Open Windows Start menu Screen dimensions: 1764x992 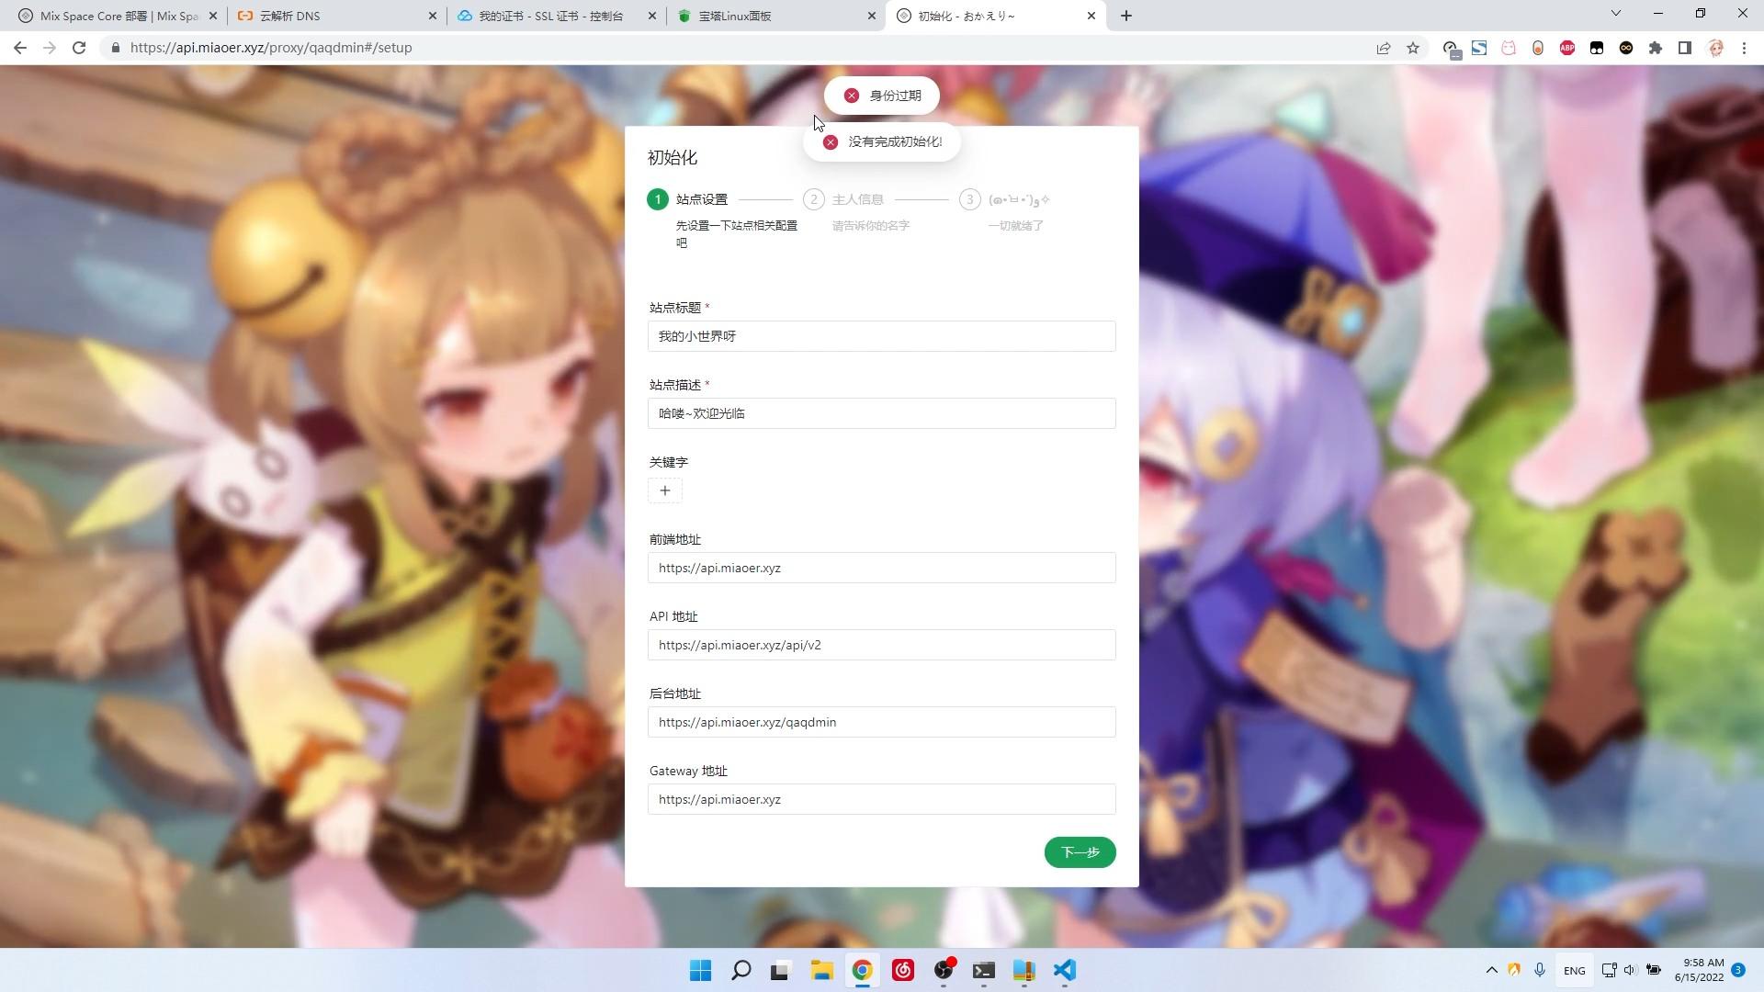pos(700,970)
